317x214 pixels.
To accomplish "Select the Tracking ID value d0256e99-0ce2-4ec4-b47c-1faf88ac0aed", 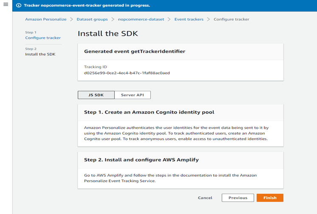I will [x=127, y=73].
